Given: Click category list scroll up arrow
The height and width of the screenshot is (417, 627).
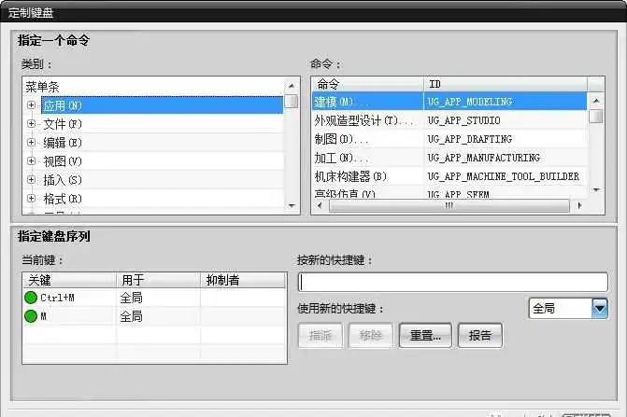Looking at the screenshot, I should click(292, 86).
